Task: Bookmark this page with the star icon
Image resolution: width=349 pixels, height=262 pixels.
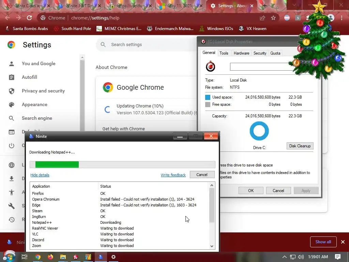Action: (273, 18)
